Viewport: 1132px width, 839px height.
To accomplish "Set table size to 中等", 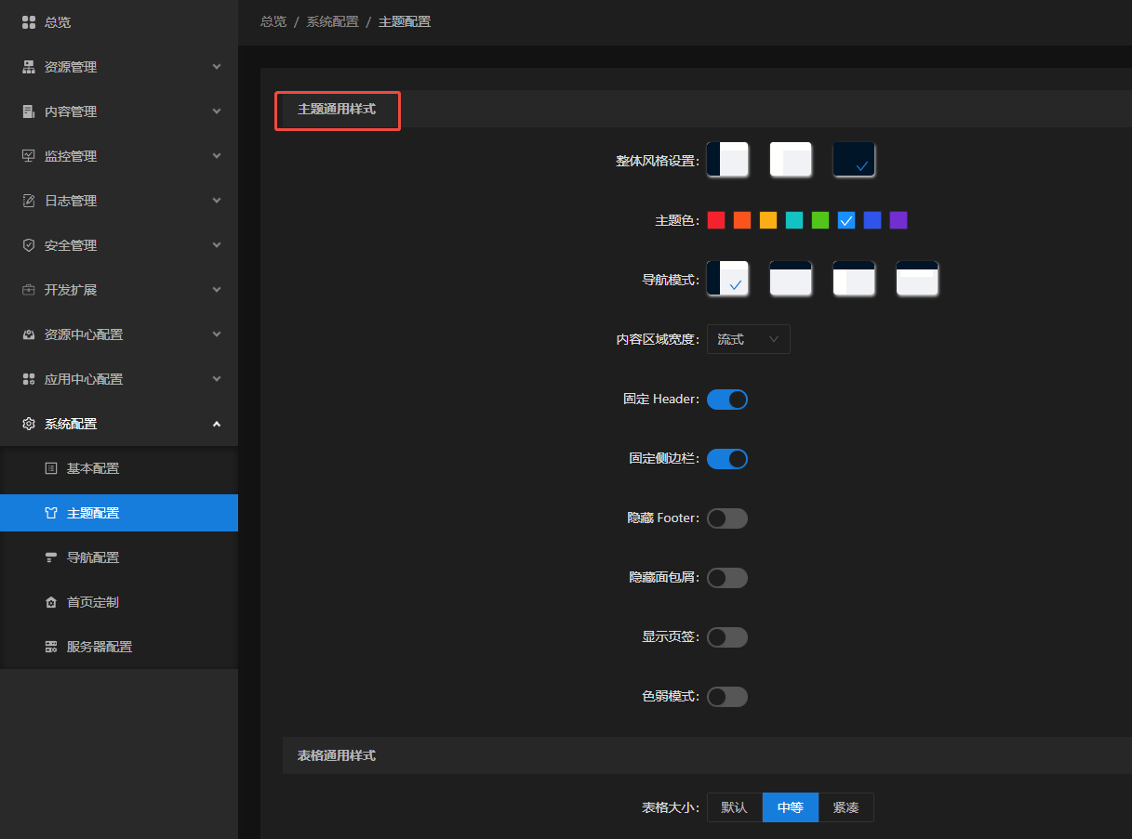I will pos(791,807).
